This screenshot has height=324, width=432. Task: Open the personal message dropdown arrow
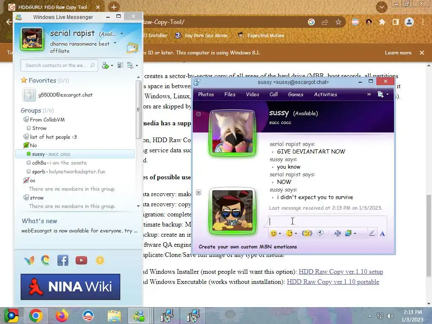point(115,43)
